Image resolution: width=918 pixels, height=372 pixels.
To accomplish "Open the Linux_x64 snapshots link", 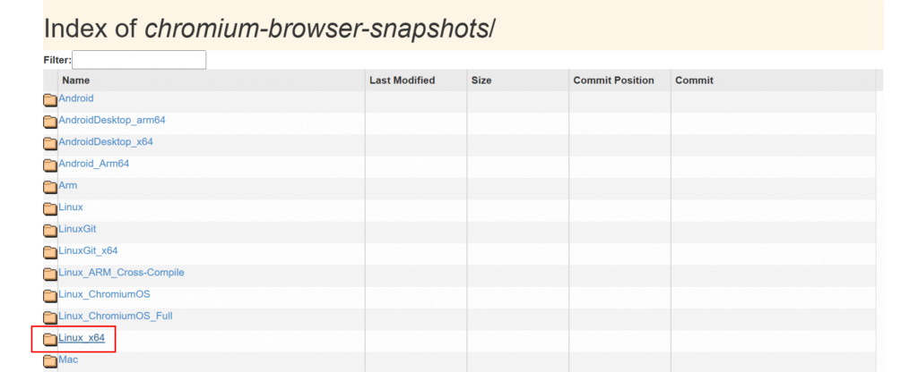I will point(82,337).
